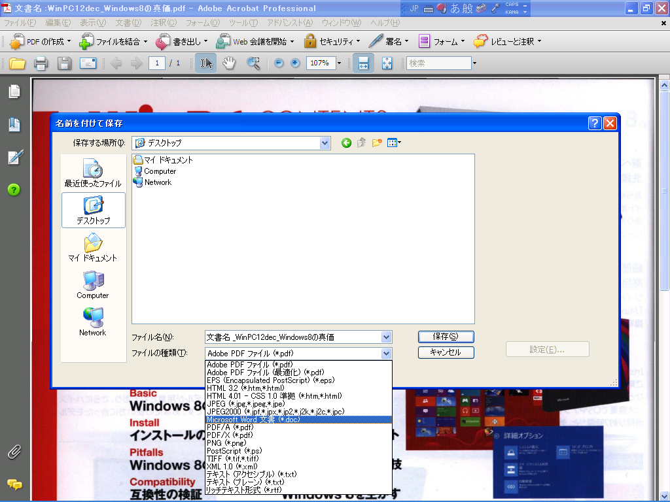Choose Microsoft Word 文書 (*.doc) file type
This screenshot has width=670, height=502.
(298, 420)
